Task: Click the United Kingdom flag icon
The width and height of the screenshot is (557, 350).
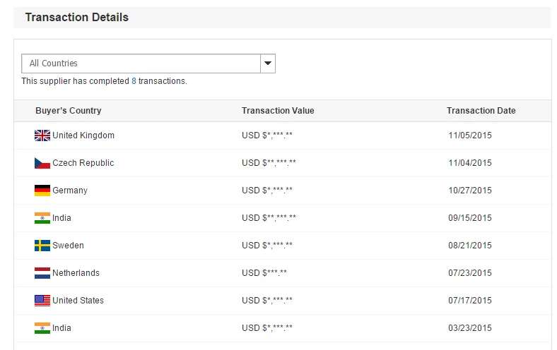Action: 42,135
